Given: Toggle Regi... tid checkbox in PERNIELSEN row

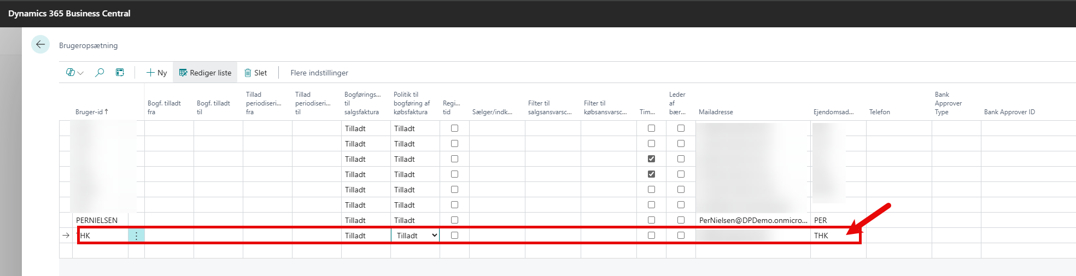Looking at the screenshot, I should tap(454, 220).
